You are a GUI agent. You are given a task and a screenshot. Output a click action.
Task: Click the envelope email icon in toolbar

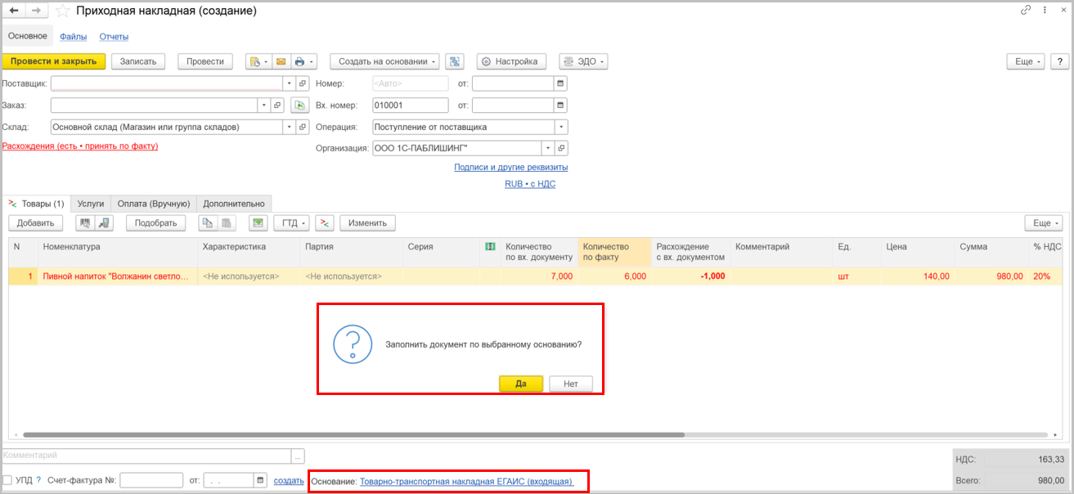tap(281, 62)
